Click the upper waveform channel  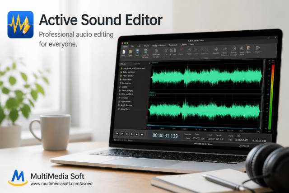pos(206,77)
